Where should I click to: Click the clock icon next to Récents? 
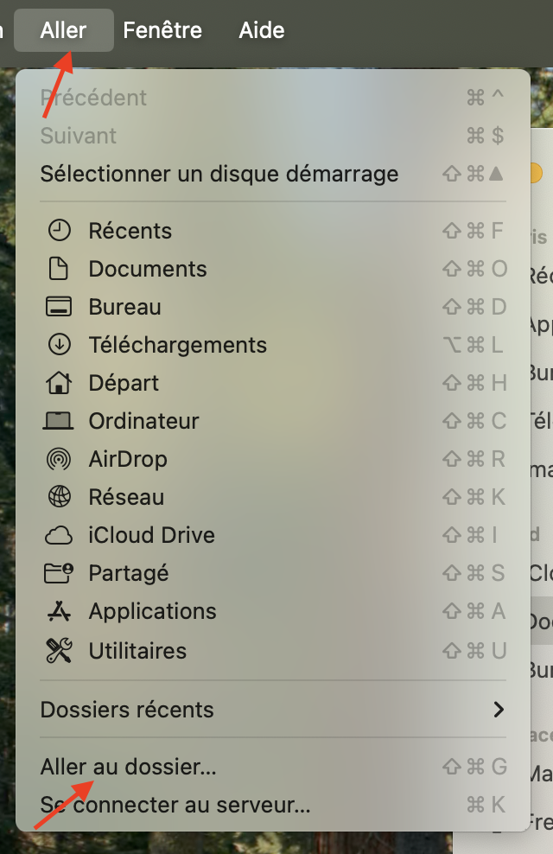point(59,230)
